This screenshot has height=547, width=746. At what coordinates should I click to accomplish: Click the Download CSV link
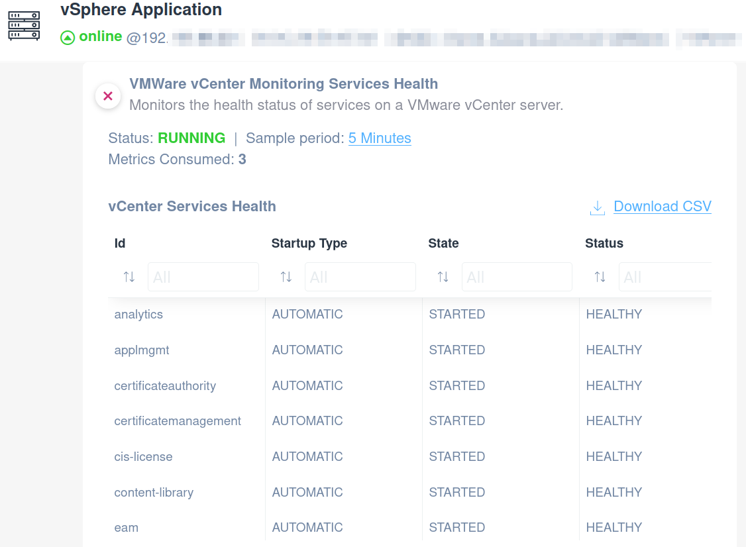(663, 206)
